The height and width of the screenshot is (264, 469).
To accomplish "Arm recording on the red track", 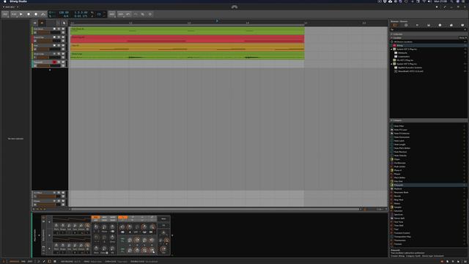I will tap(54, 37).
